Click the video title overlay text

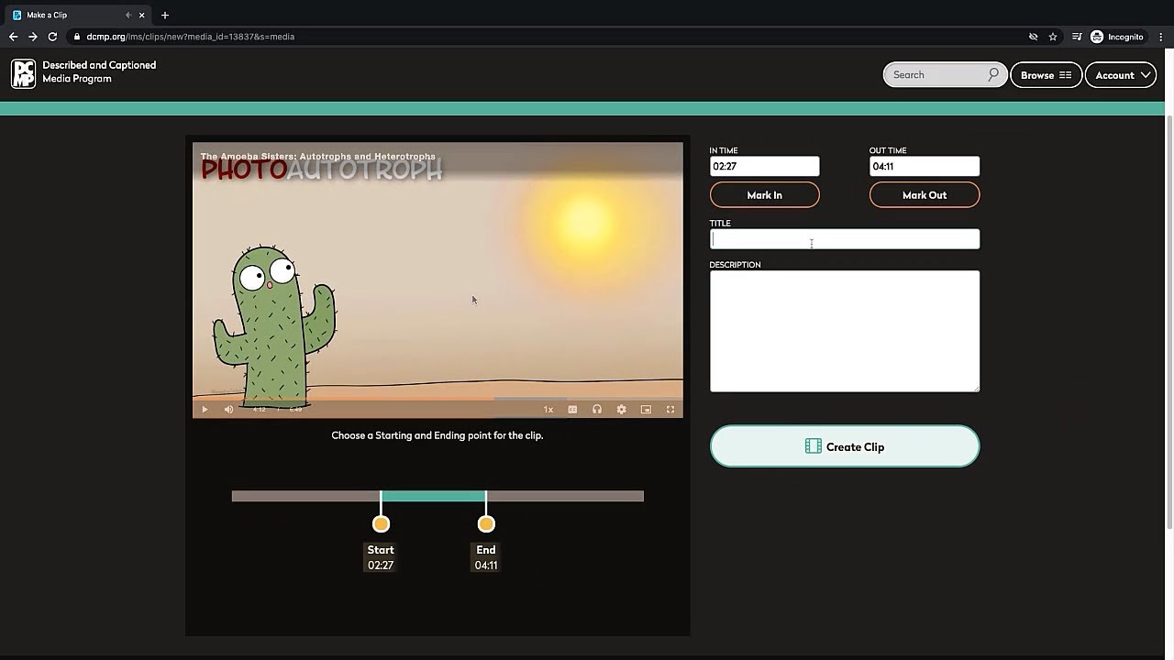[x=318, y=157]
